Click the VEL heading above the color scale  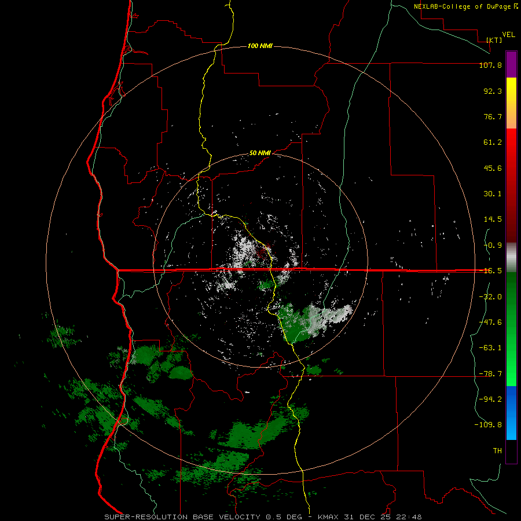(508, 35)
